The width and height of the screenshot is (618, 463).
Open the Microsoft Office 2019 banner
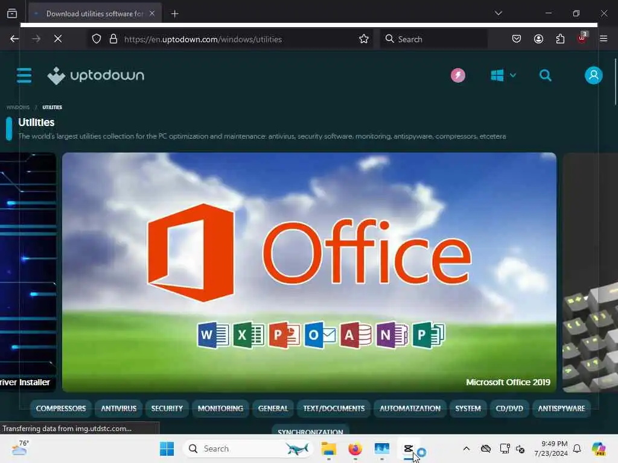click(309, 272)
